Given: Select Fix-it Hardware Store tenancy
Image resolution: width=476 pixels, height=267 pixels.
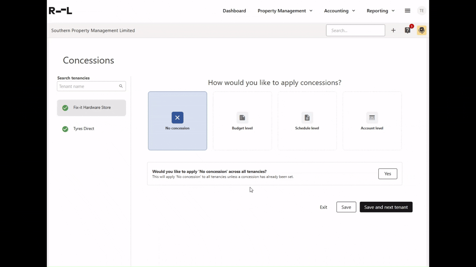Looking at the screenshot, I should coord(91,108).
